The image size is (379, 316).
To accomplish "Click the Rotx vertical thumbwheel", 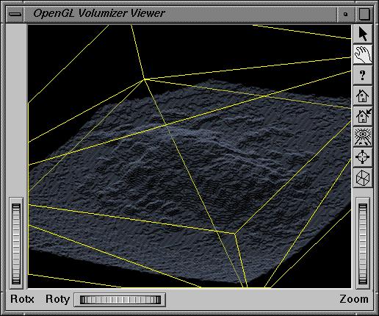I will pos(16,244).
